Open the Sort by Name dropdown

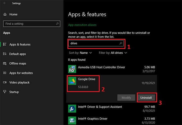click(x=83, y=53)
